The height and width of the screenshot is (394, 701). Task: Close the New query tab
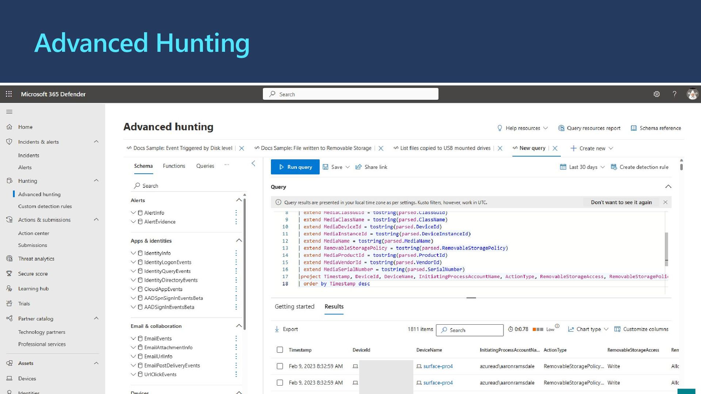click(555, 148)
